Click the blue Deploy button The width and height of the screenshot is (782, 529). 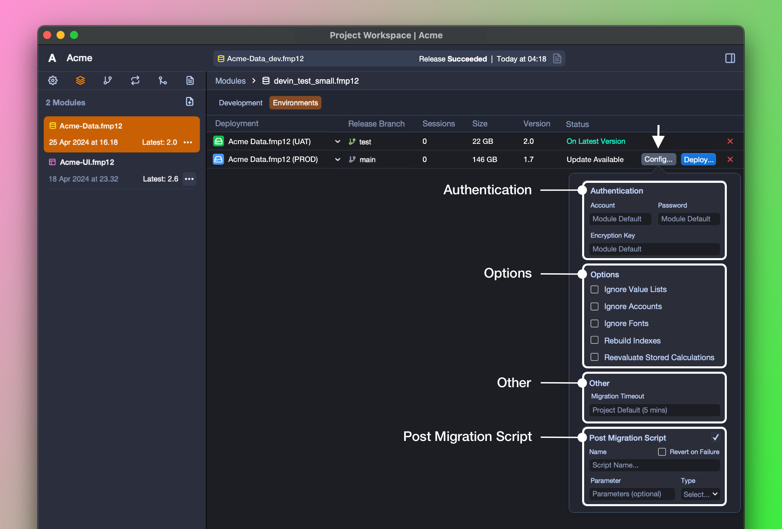point(698,159)
